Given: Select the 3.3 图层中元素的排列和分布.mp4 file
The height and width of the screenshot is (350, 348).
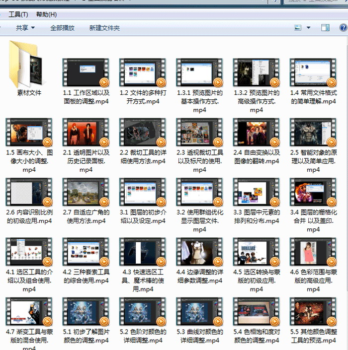Looking at the screenshot, I should pyautogui.click(x=257, y=192).
